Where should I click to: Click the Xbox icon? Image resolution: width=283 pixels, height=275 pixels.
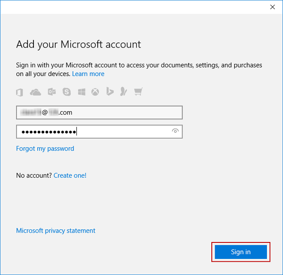click(95, 92)
